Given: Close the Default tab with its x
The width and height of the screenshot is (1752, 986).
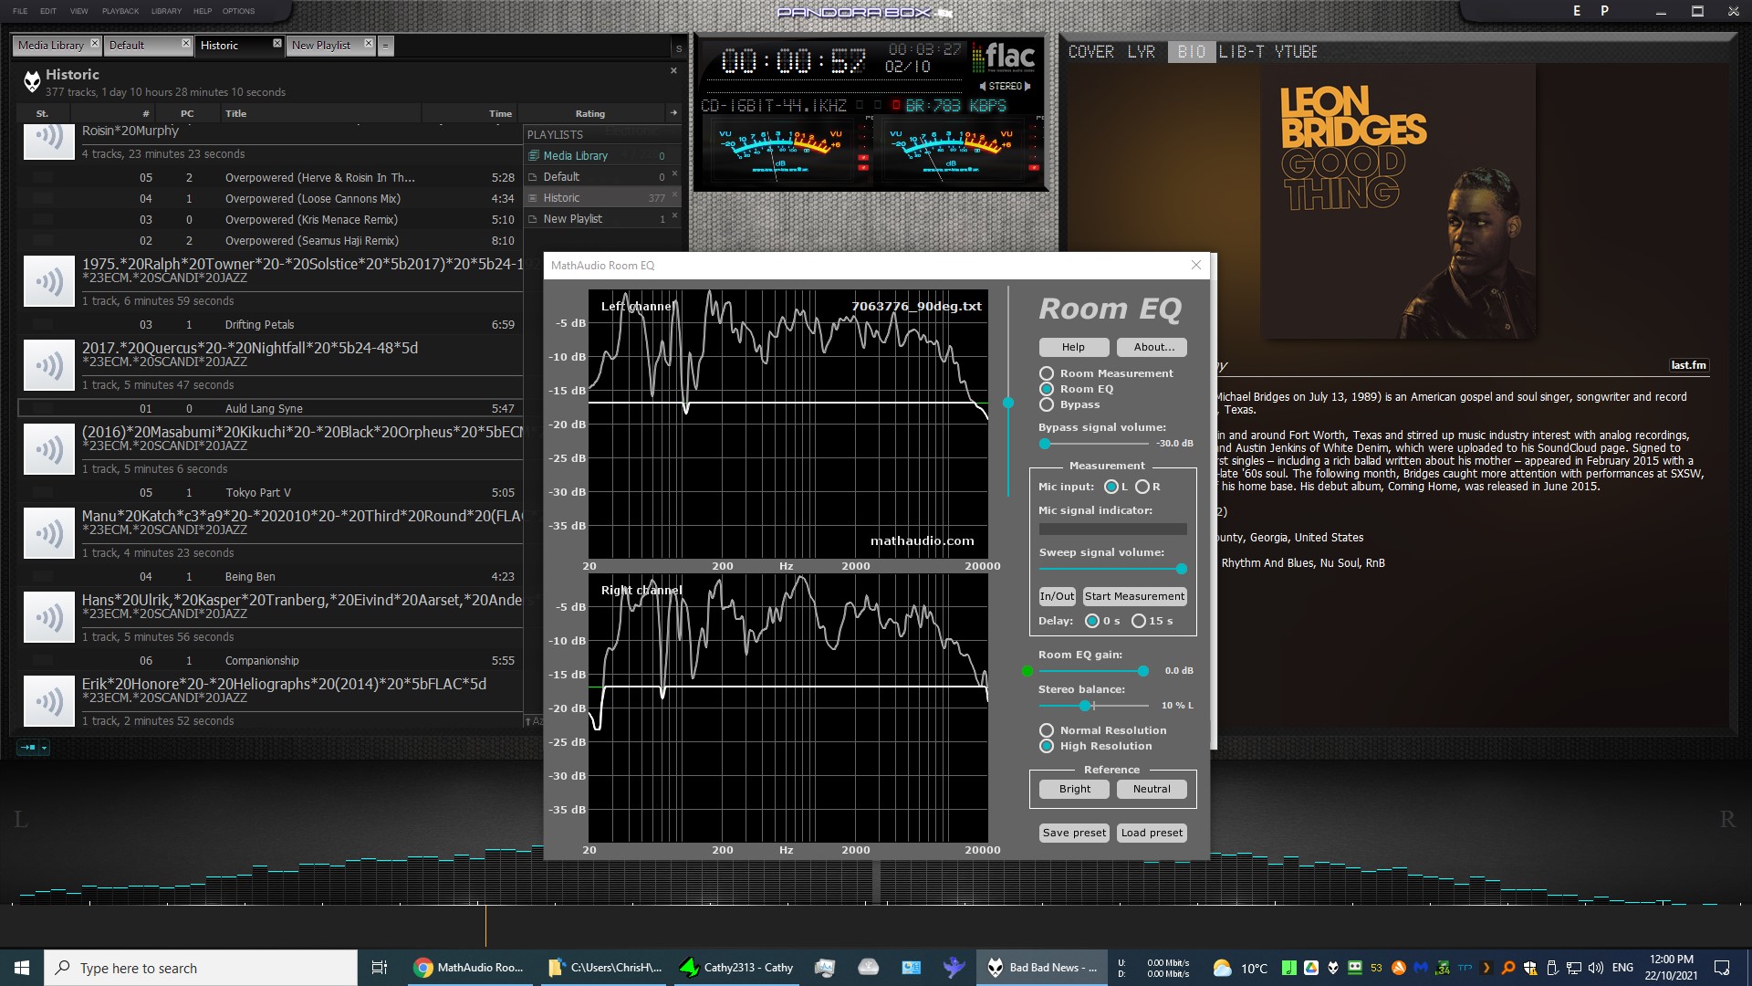Looking at the screenshot, I should click(x=186, y=44).
